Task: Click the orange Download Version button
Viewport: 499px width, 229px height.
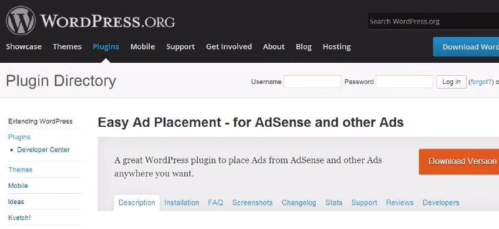Action: pos(459,161)
